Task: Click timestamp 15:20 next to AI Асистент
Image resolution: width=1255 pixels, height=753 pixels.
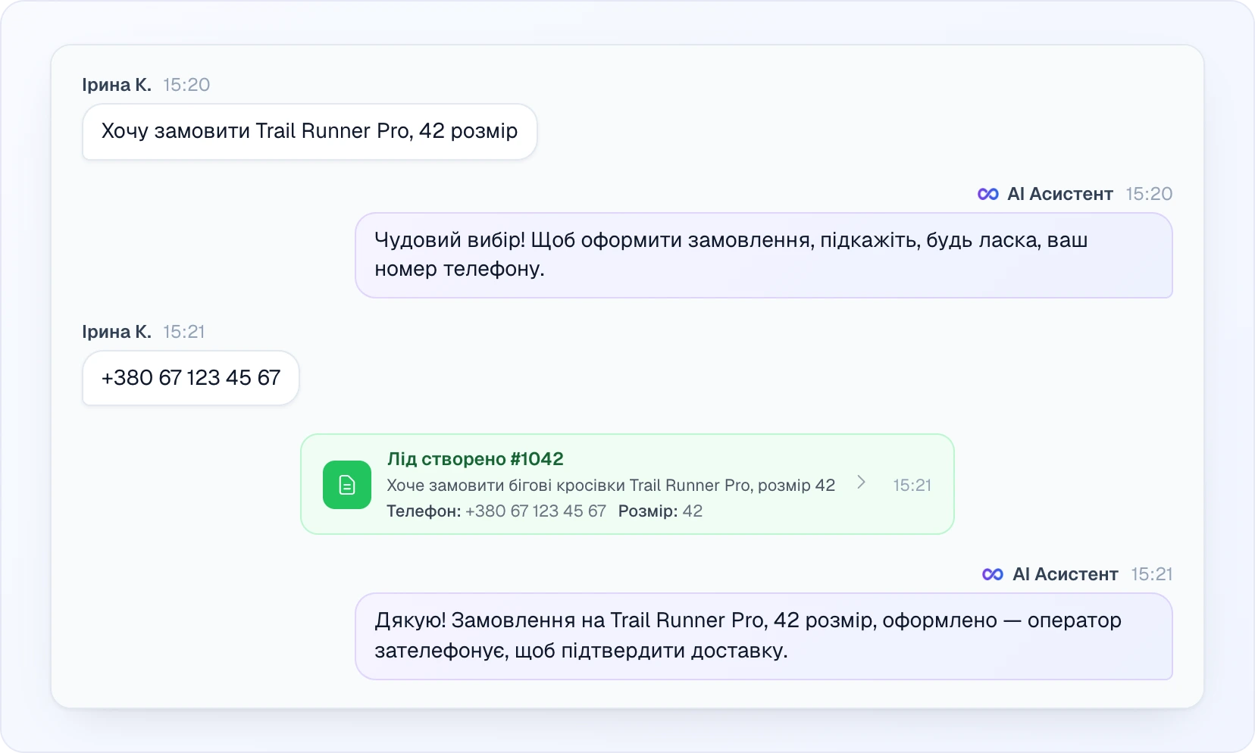Action: click(x=1149, y=194)
